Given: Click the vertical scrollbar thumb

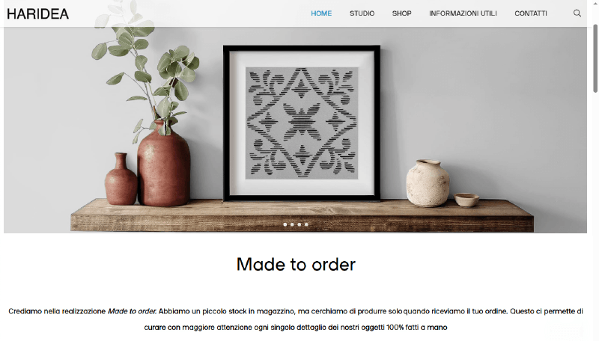Looking at the screenshot, I should 595,58.
